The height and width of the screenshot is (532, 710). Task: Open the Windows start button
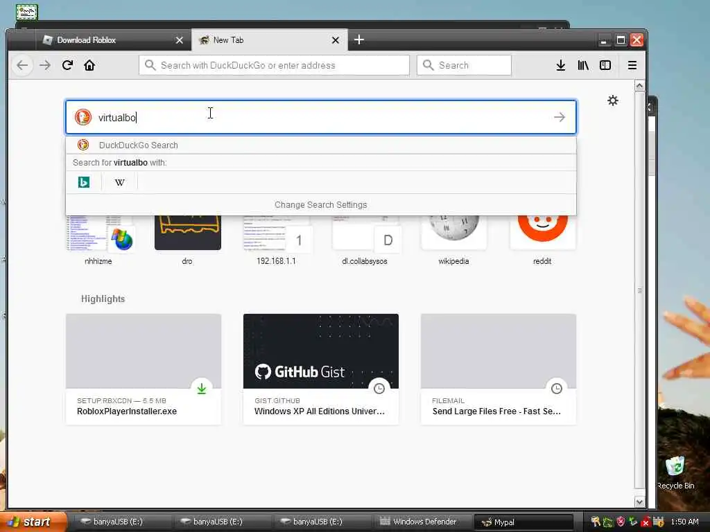[x=32, y=522]
